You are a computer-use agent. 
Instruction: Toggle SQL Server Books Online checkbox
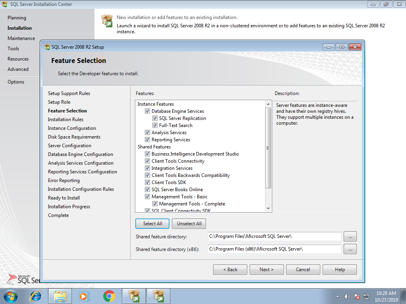[147, 189]
